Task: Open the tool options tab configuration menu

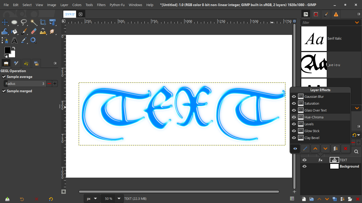Action: 55,63
